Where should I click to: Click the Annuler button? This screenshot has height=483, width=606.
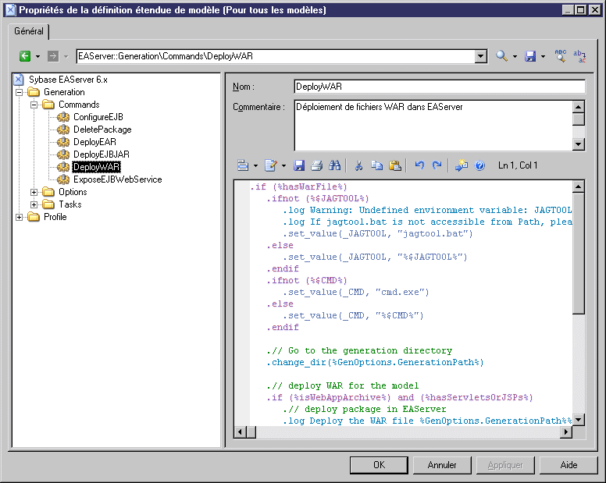442,465
